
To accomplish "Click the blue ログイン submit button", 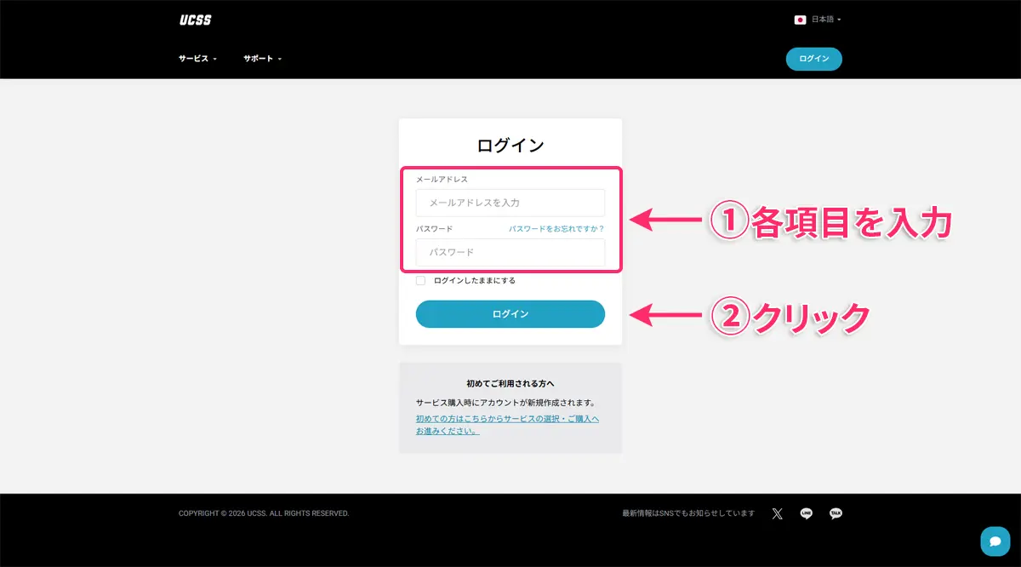I will (510, 314).
